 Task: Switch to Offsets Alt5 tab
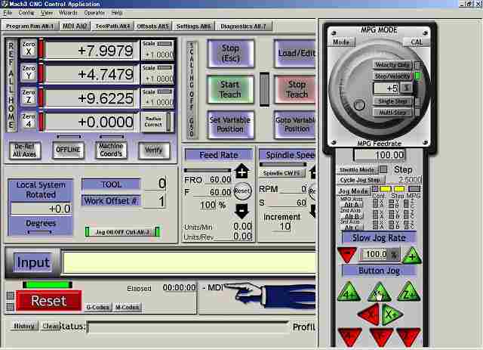tap(152, 26)
